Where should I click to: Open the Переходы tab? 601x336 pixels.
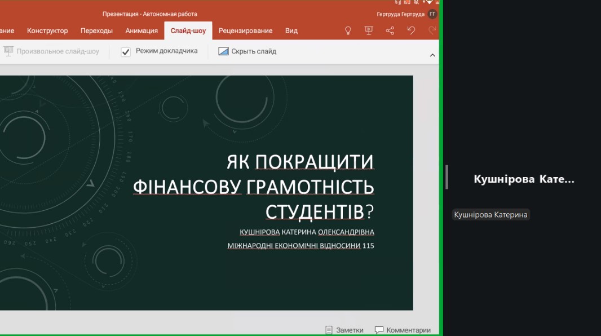click(x=96, y=31)
